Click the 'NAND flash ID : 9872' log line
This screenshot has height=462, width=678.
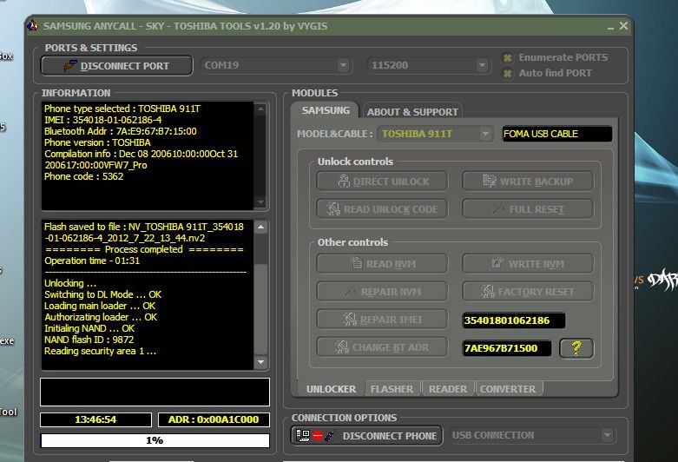(x=89, y=340)
